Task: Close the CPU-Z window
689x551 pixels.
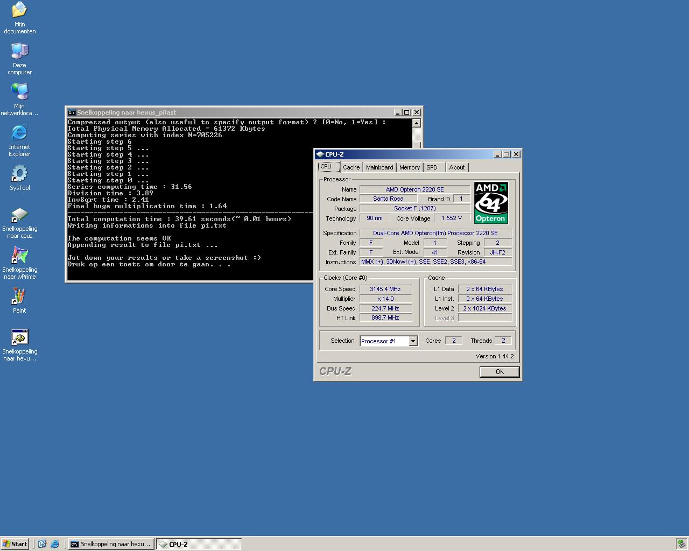Action: point(516,154)
